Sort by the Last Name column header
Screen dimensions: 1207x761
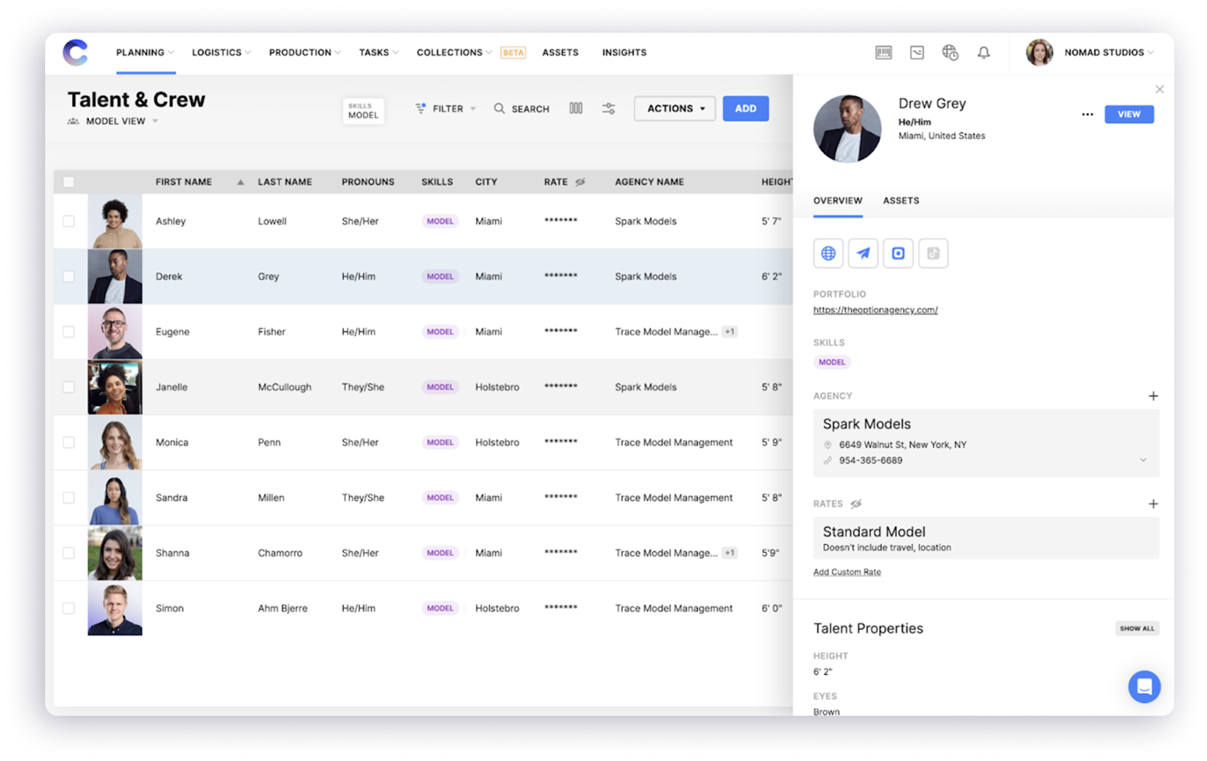(x=285, y=182)
